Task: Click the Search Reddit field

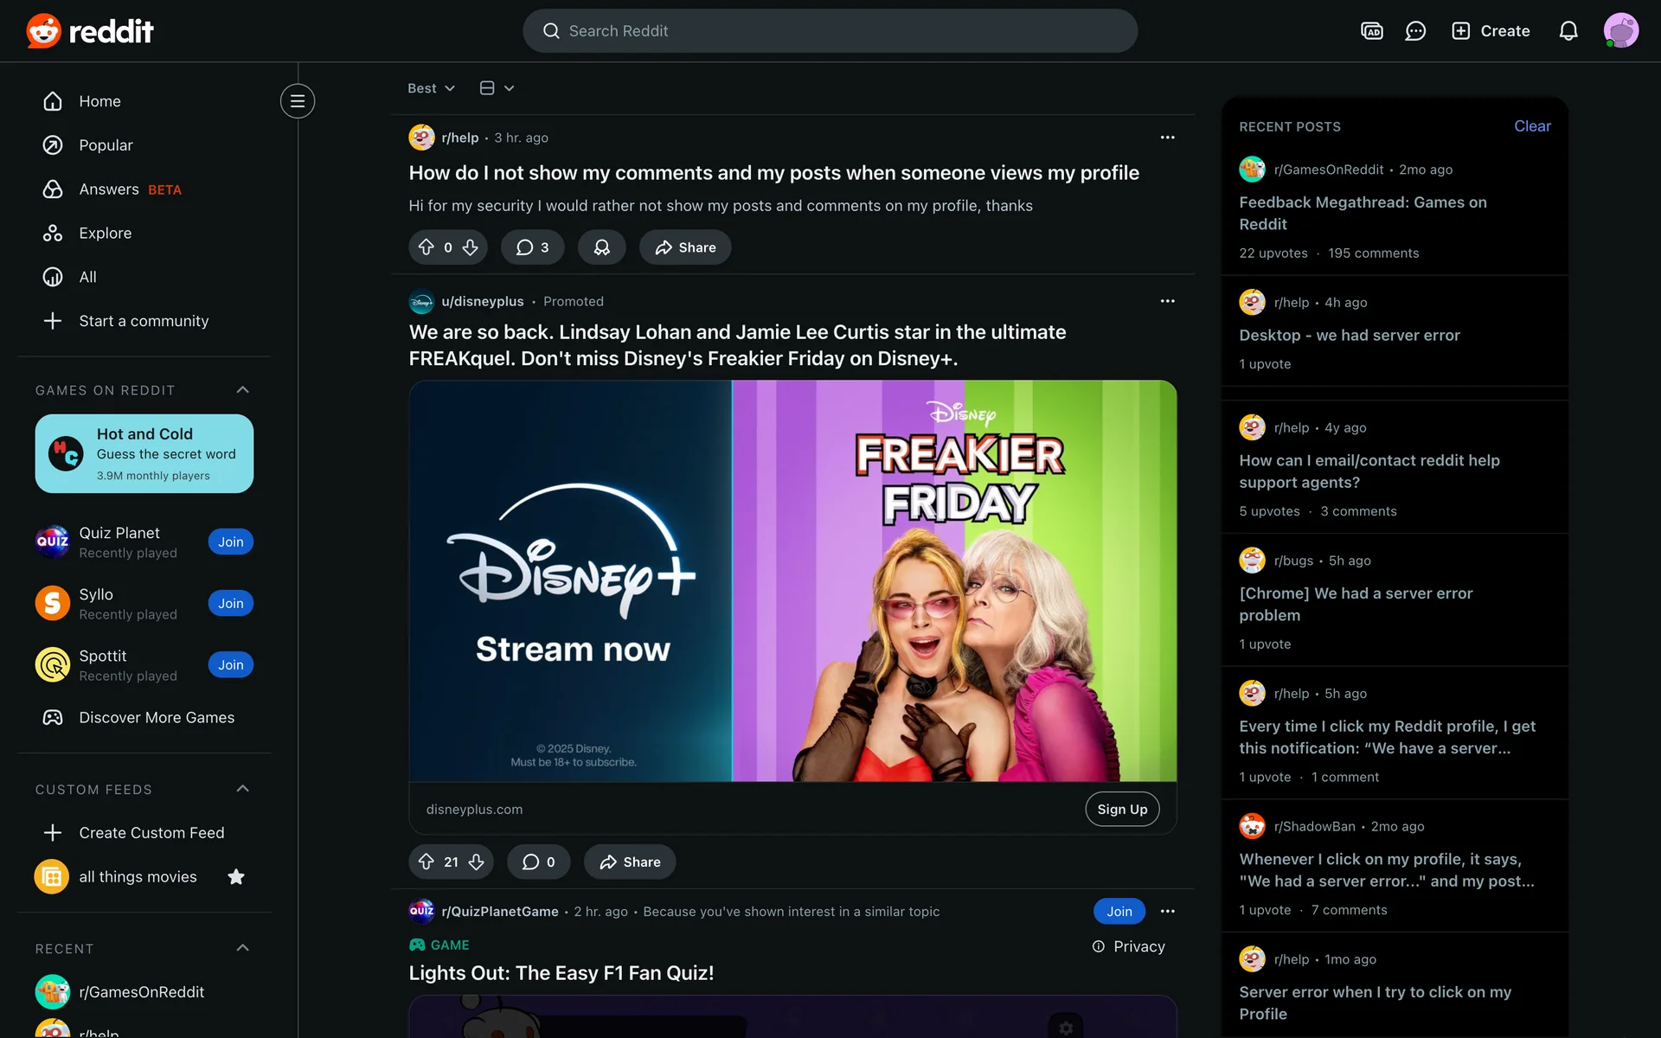Action: coord(829,31)
